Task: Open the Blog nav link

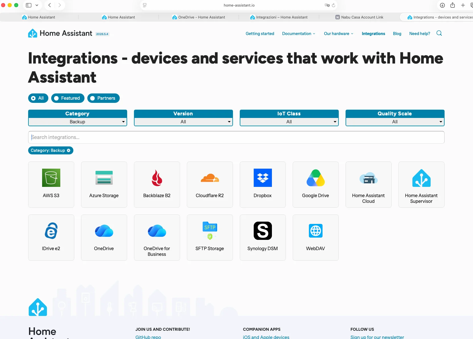Action: click(x=397, y=34)
